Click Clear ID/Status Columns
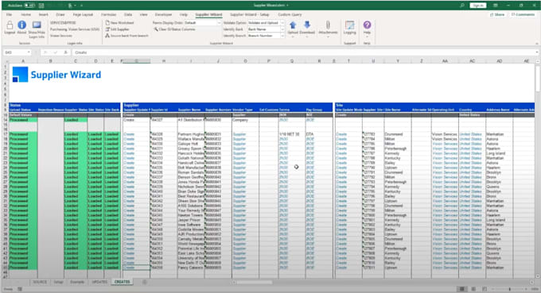Image resolution: width=541 pixels, height=293 pixels. (x=174, y=29)
